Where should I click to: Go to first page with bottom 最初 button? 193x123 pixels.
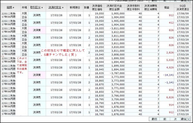click(x=154, y=119)
